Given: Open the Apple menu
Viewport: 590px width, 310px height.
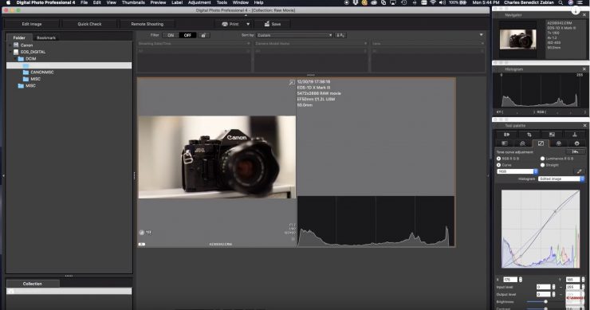Looking at the screenshot, I should tap(8, 2).
